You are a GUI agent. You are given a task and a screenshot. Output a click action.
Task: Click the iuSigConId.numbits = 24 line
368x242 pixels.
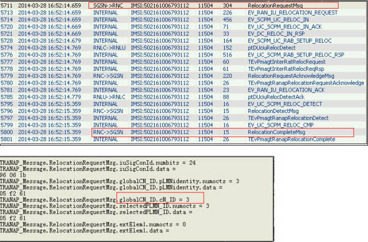click(x=98, y=162)
